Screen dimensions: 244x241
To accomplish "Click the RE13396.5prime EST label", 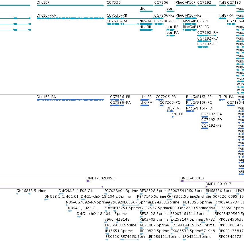I will click(197, 202).
